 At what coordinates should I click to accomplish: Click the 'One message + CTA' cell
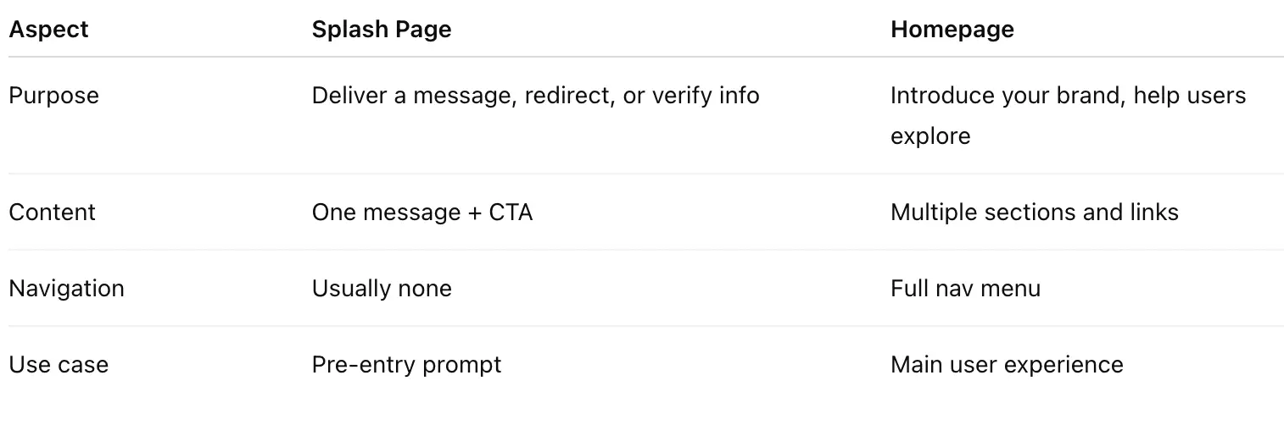click(x=422, y=212)
